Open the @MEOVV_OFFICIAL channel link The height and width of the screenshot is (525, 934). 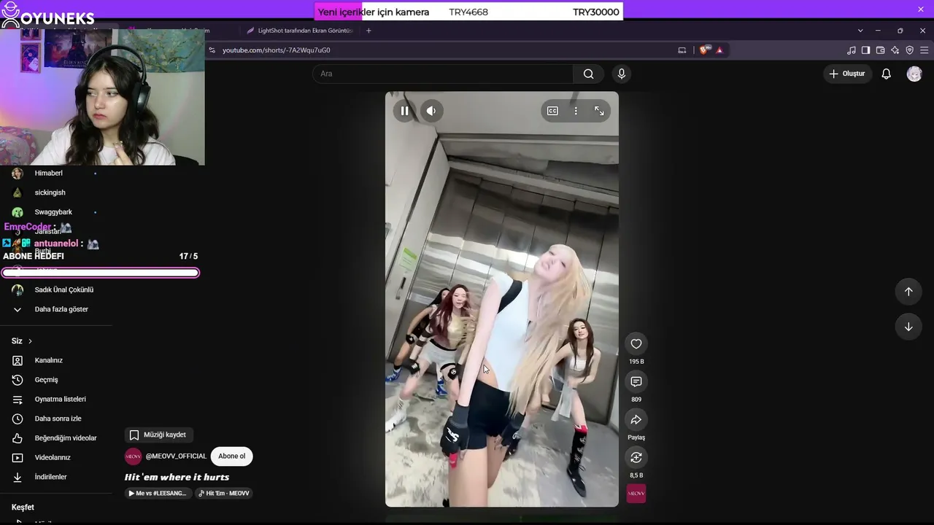click(176, 456)
